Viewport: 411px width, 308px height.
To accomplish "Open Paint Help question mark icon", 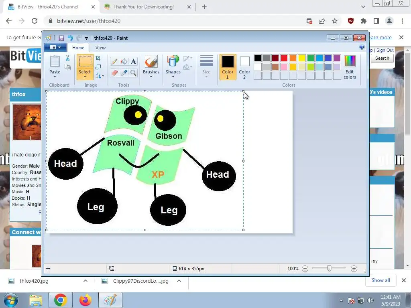I will click(362, 47).
